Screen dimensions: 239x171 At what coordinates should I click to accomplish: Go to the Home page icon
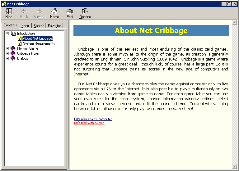[x=54, y=13]
